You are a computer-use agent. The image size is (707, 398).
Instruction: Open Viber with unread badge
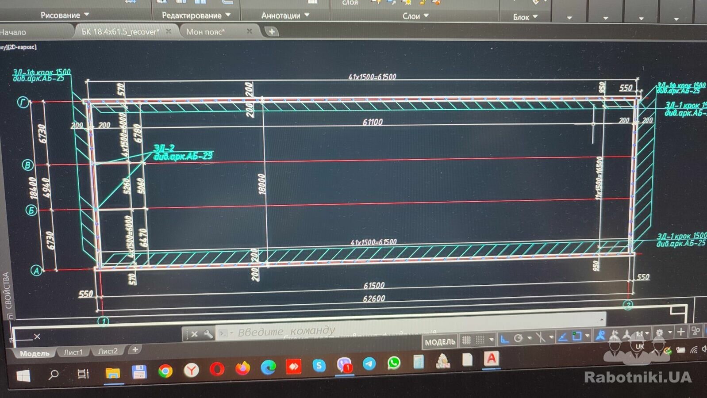(x=345, y=365)
